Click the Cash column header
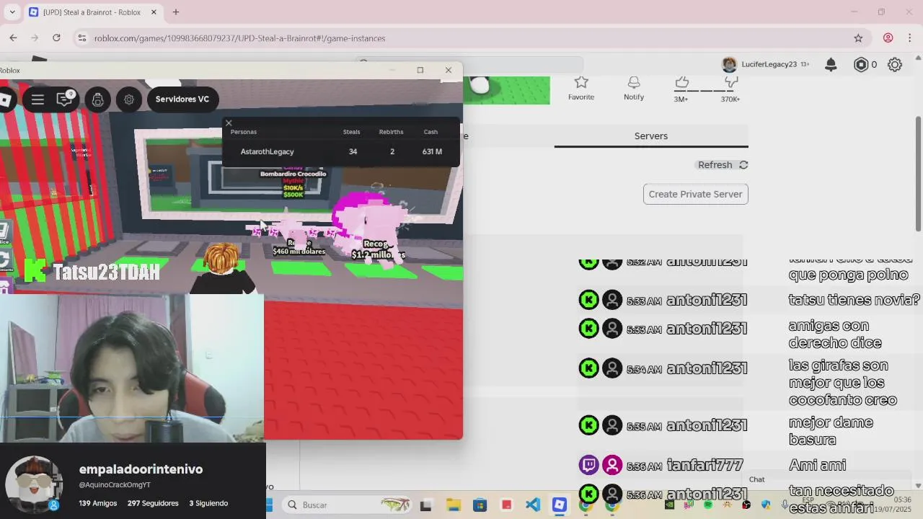The height and width of the screenshot is (519, 923). coord(430,132)
